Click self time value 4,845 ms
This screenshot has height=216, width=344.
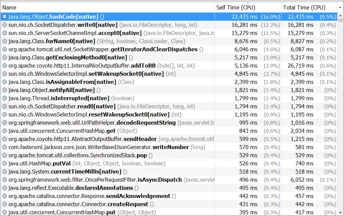pyautogui.click(x=246, y=74)
